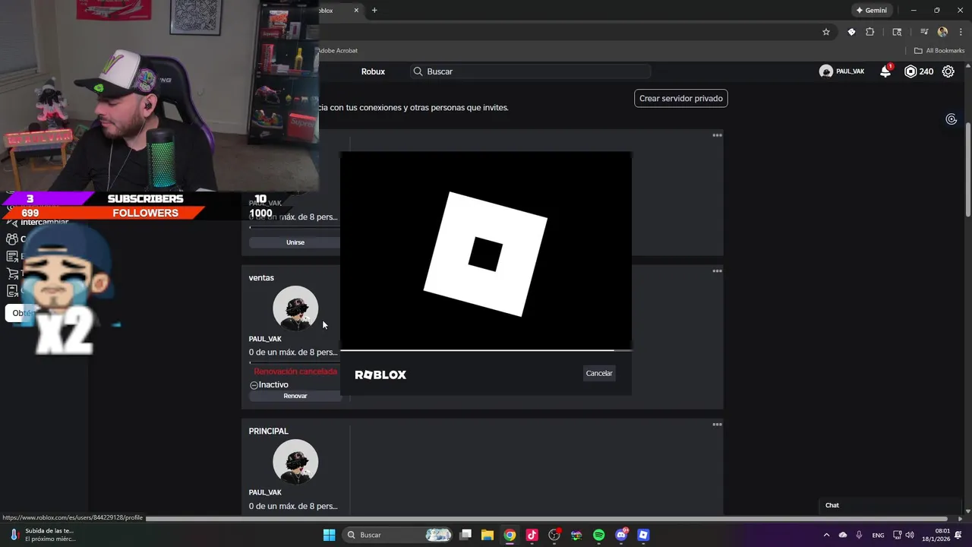This screenshot has width=972, height=547.
Task: Open Chrome three-dot menu
Action: point(961,32)
